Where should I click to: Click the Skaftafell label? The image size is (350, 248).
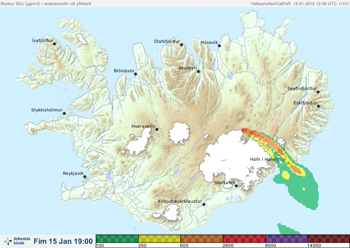tap(224, 183)
